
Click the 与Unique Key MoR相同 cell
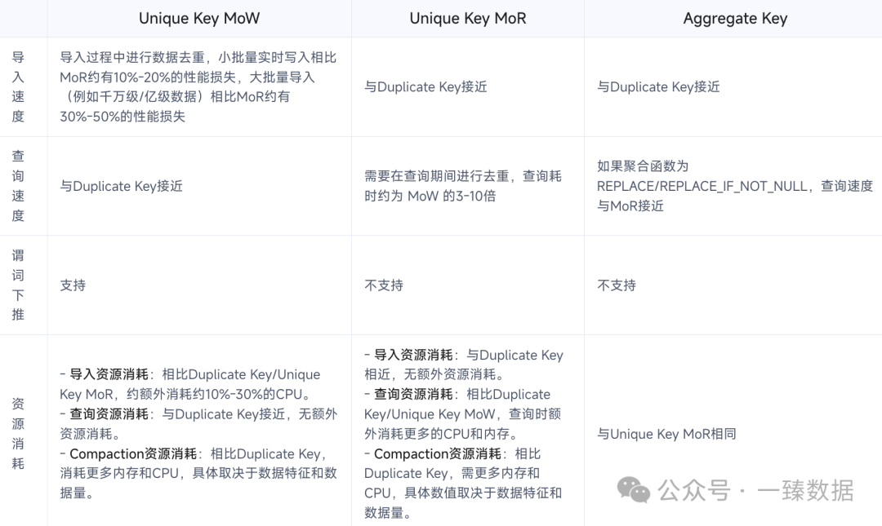coord(666,434)
